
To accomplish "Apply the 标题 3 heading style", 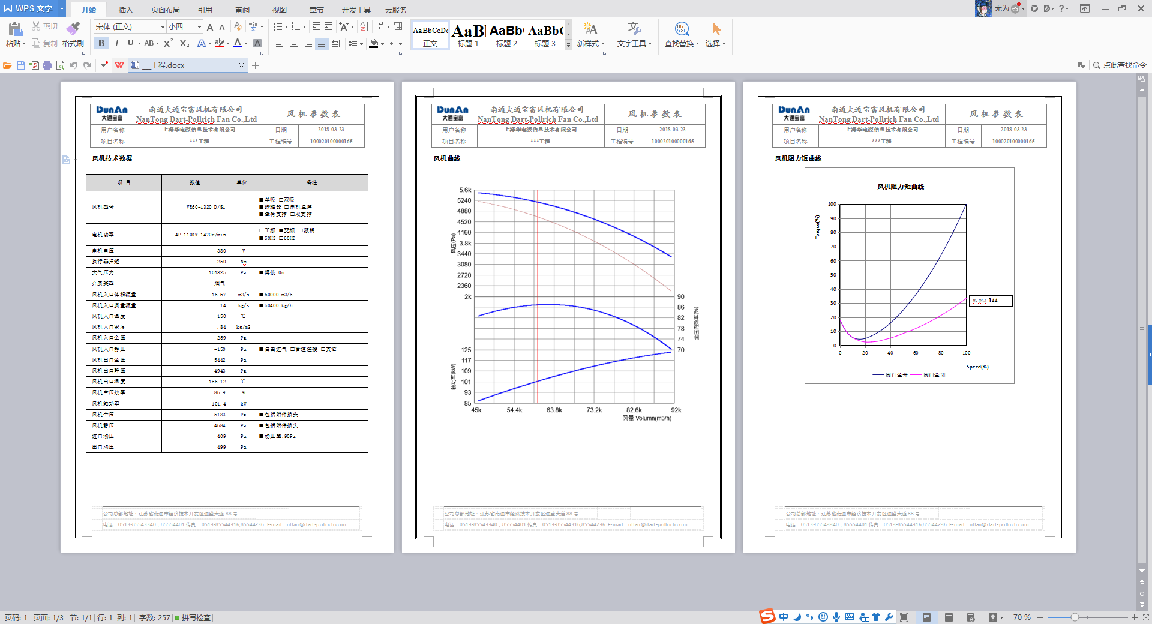I will [545, 35].
